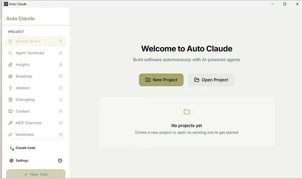Click the MCP Overview wrench icon
The height and width of the screenshot is (179, 302).
pyautogui.click(x=11, y=123)
